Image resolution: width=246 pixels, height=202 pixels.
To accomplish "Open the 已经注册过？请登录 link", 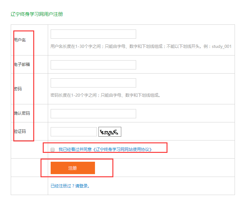I will (x=70, y=186).
